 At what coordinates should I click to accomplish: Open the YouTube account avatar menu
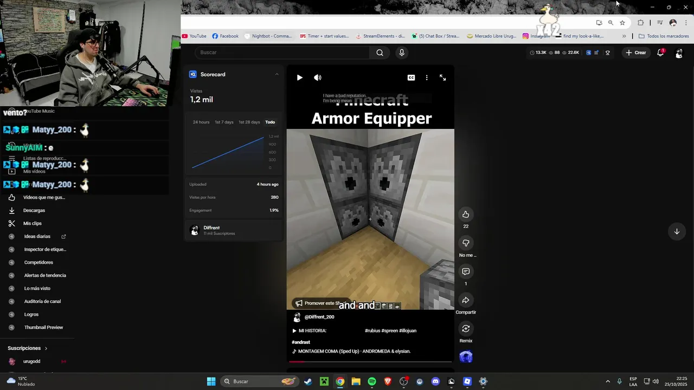pos(679,53)
